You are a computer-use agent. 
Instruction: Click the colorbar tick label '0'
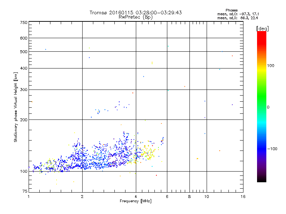pyautogui.click(x=268, y=107)
